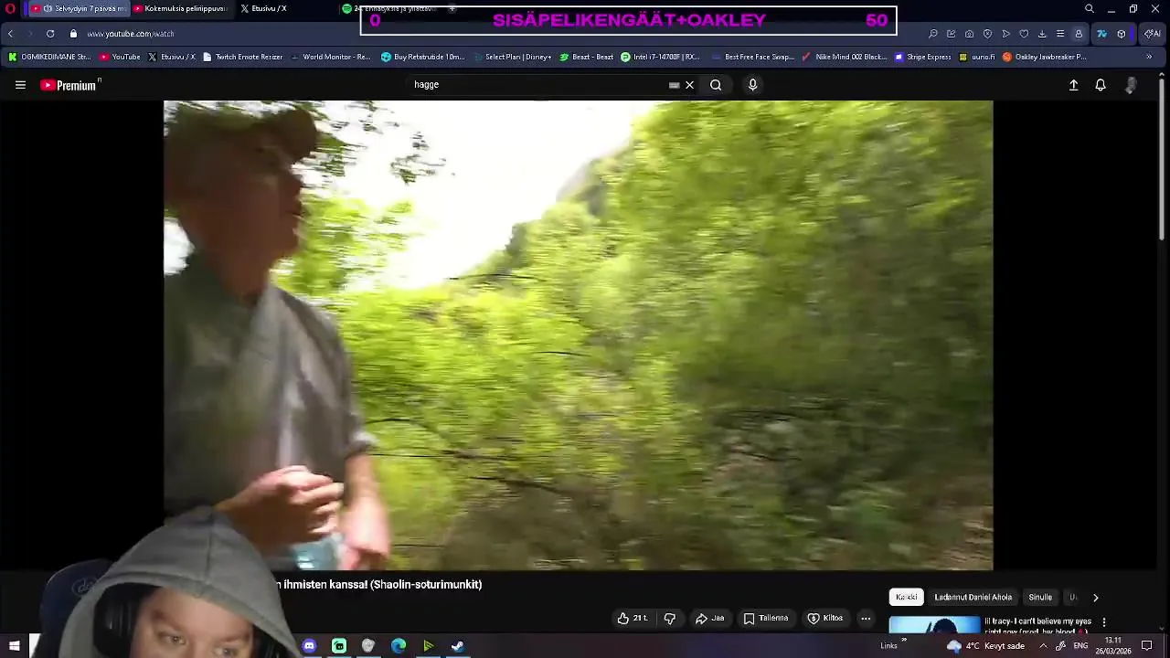The width and height of the screenshot is (1170, 658).
Task: Open the YouTube bookmark
Action: coord(120,57)
